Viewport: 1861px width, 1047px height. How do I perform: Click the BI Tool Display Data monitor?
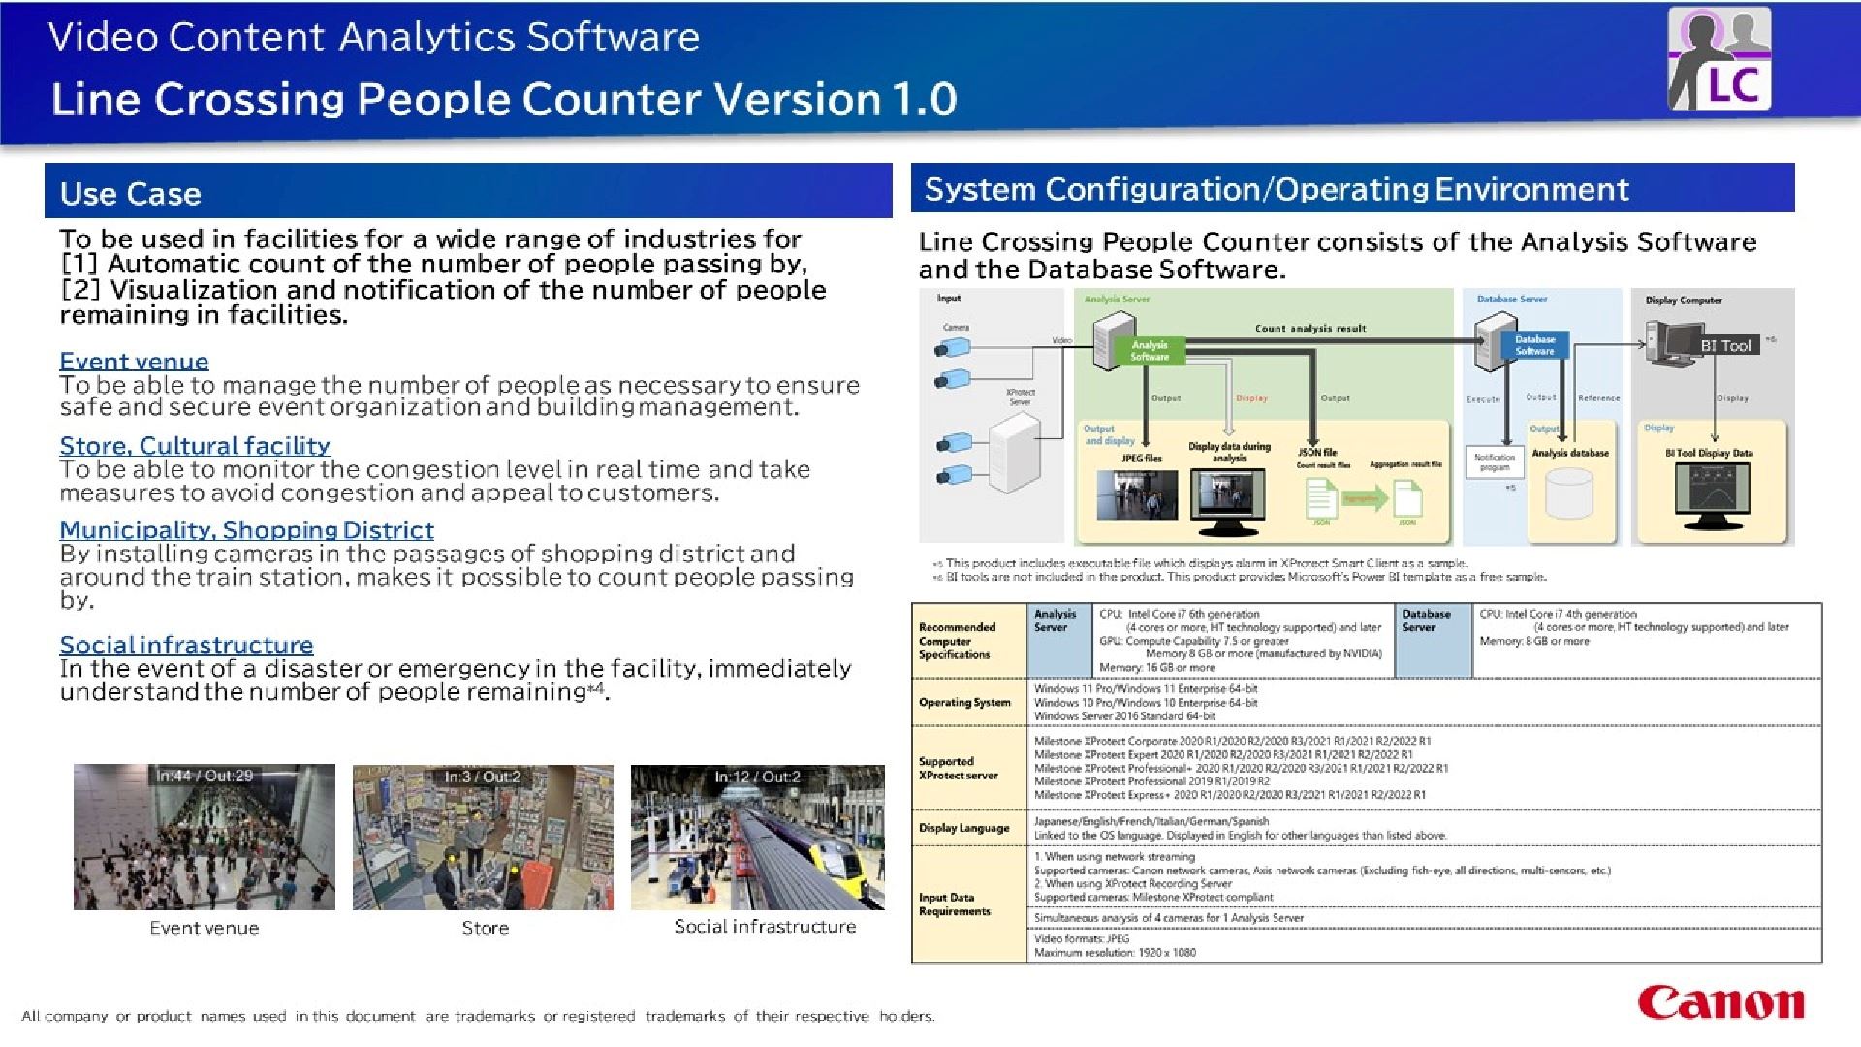coord(1713,494)
